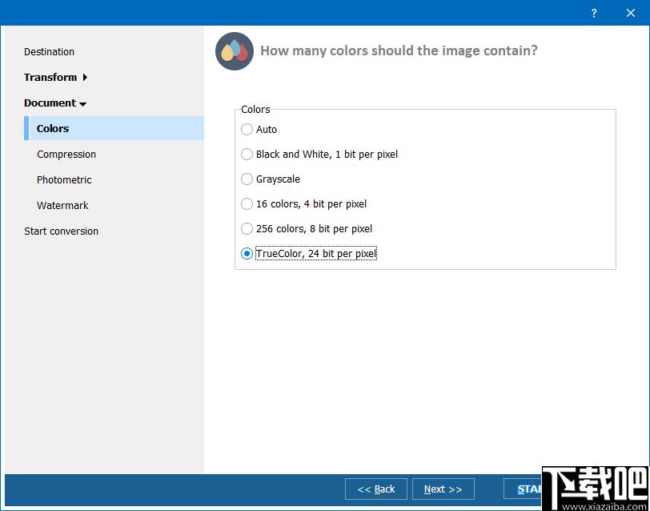
Task: Click the Next >> button
Action: pos(443,489)
